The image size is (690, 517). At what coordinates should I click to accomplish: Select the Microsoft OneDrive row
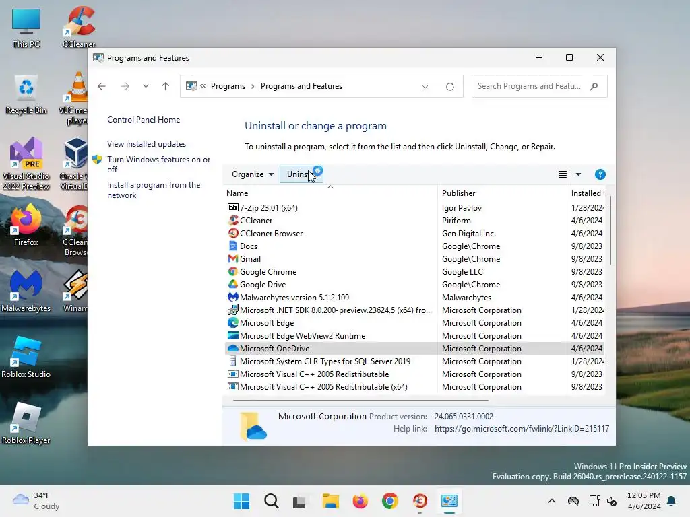point(415,348)
